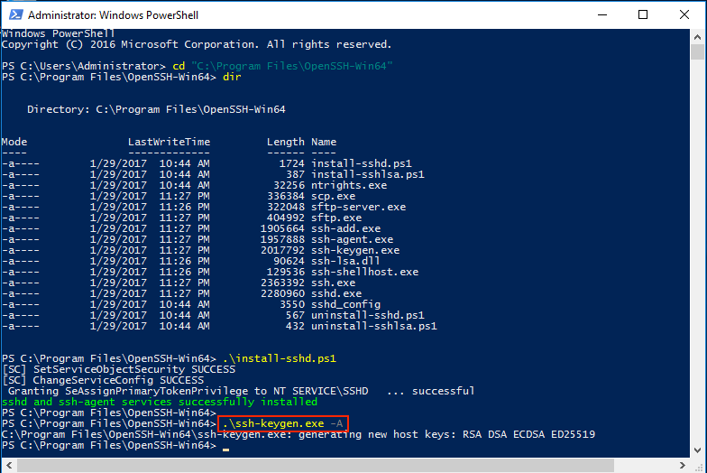707x473 pixels.
Task: Click the sshd.exe file name in the listing
Action: point(336,293)
